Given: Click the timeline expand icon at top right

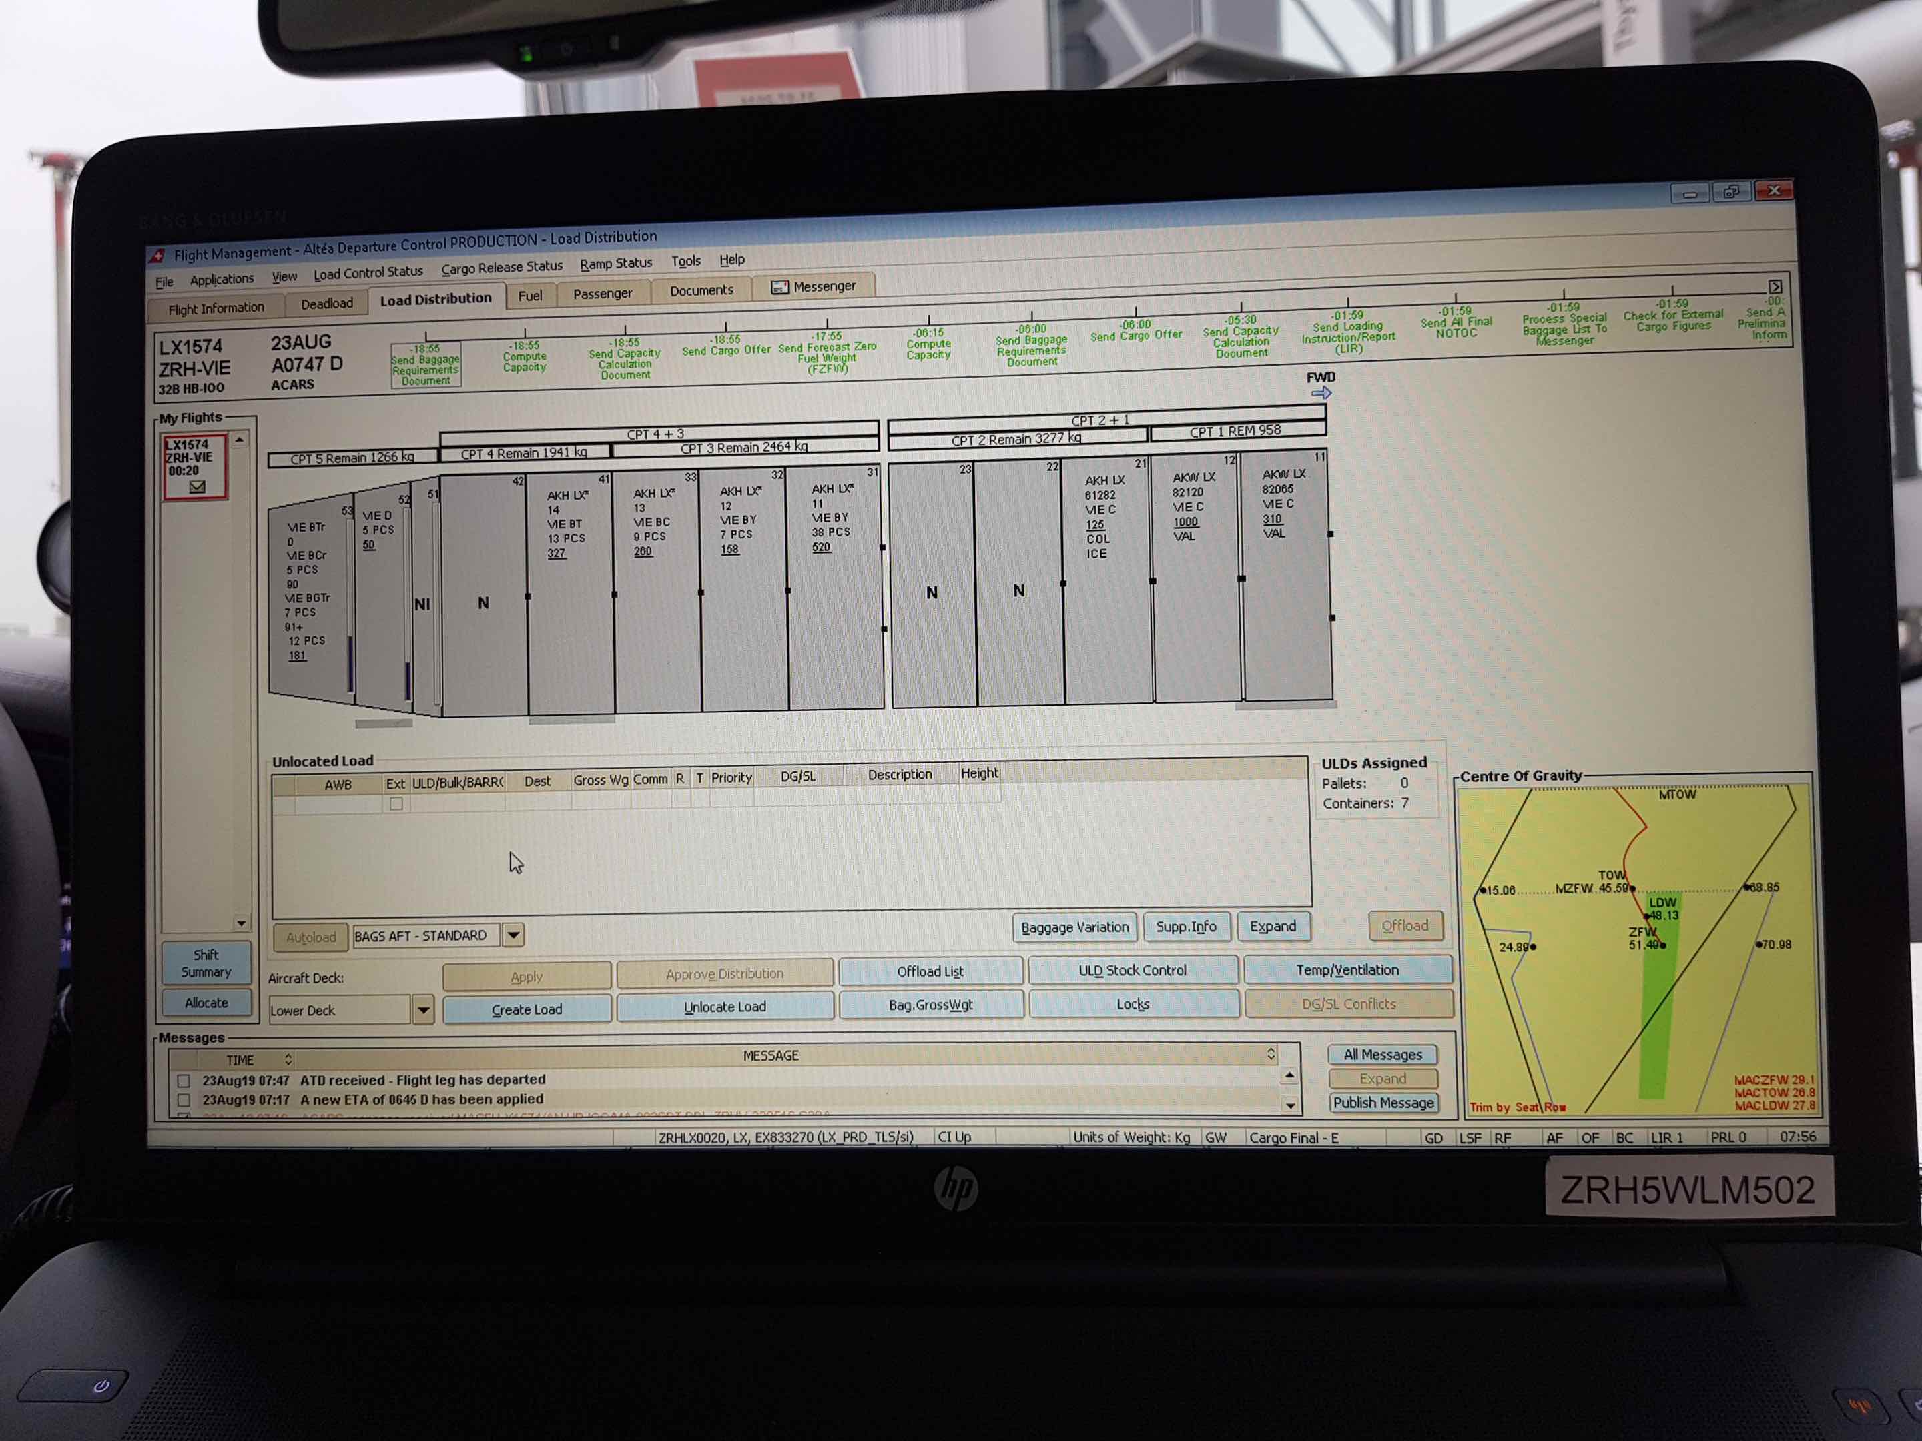Looking at the screenshot, I should (1775, 286).
